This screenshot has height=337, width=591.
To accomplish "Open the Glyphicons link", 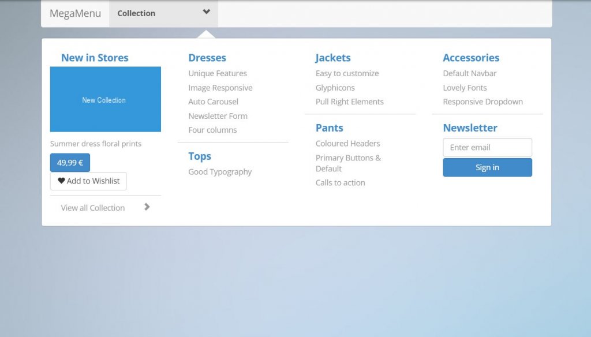I will tap(335, 87).
